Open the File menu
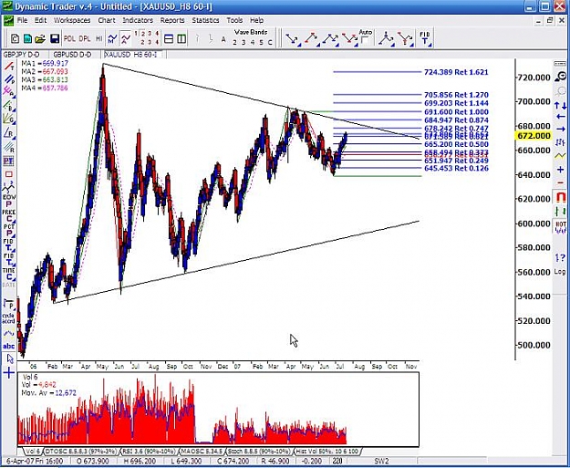570x468 pixels. point(22,20)
